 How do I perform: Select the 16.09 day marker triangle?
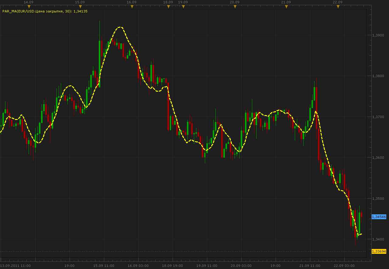point(132,6)
